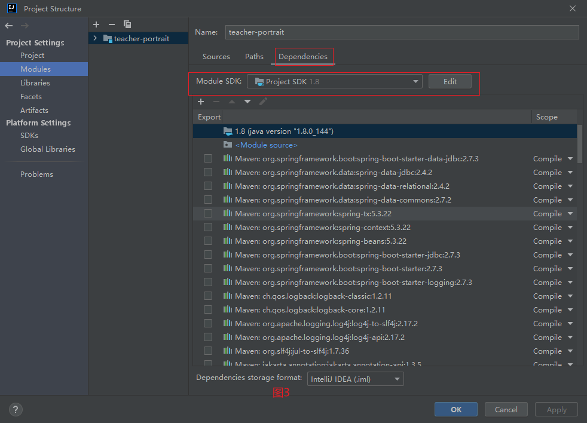Image resolution: width=587 pixels, height=423 pixels.
Task: Check export for spring-tx:5.3.22
Action: [208, 213]
